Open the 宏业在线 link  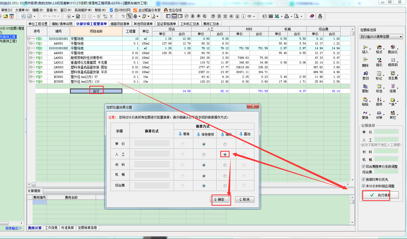173,10
